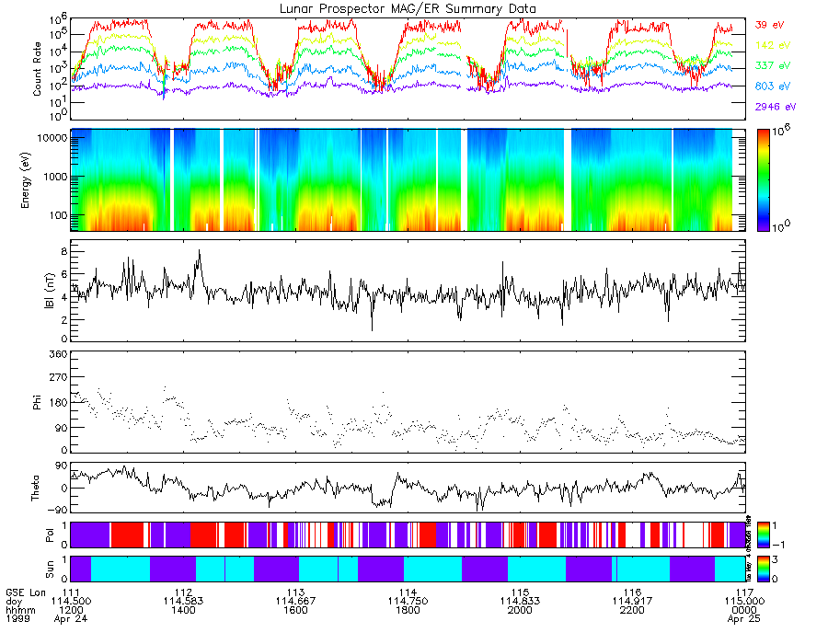Viewport: 828px width, 644px height.
Task: Click the Energy axis tick '1000'
Action: pyautogui.click(x=55, y=177)
